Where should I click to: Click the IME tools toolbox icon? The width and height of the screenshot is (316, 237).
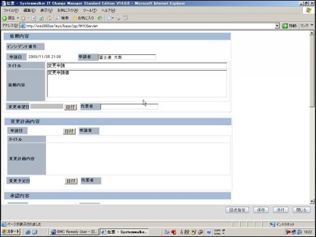click(x=200, y=232)
